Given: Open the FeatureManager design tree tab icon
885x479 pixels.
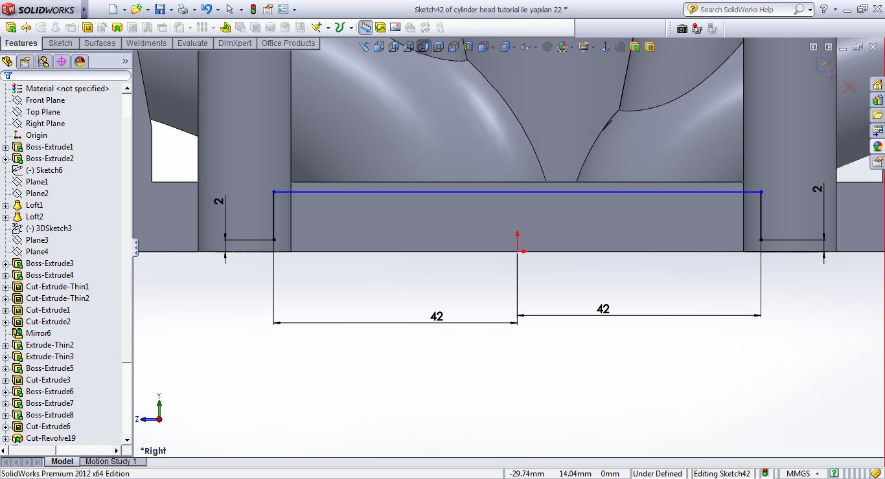Looking at the screenshot, I should [x=7, y=61].
